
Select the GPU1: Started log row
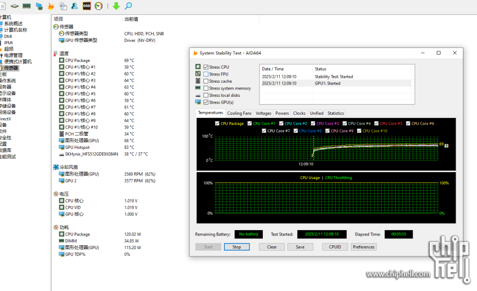pyautogui.click(x=336, y=83)
